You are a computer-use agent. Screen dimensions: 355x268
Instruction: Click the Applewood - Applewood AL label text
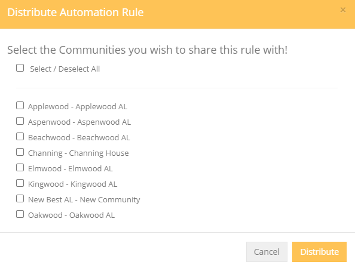pyautogui.click(x=78, y=106)
